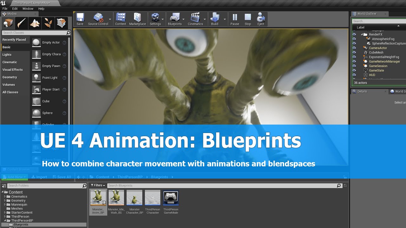Select the ThirdPersonGameMode asset thumbnail
The height and width of the screenshot is (228, 406).
171,198
